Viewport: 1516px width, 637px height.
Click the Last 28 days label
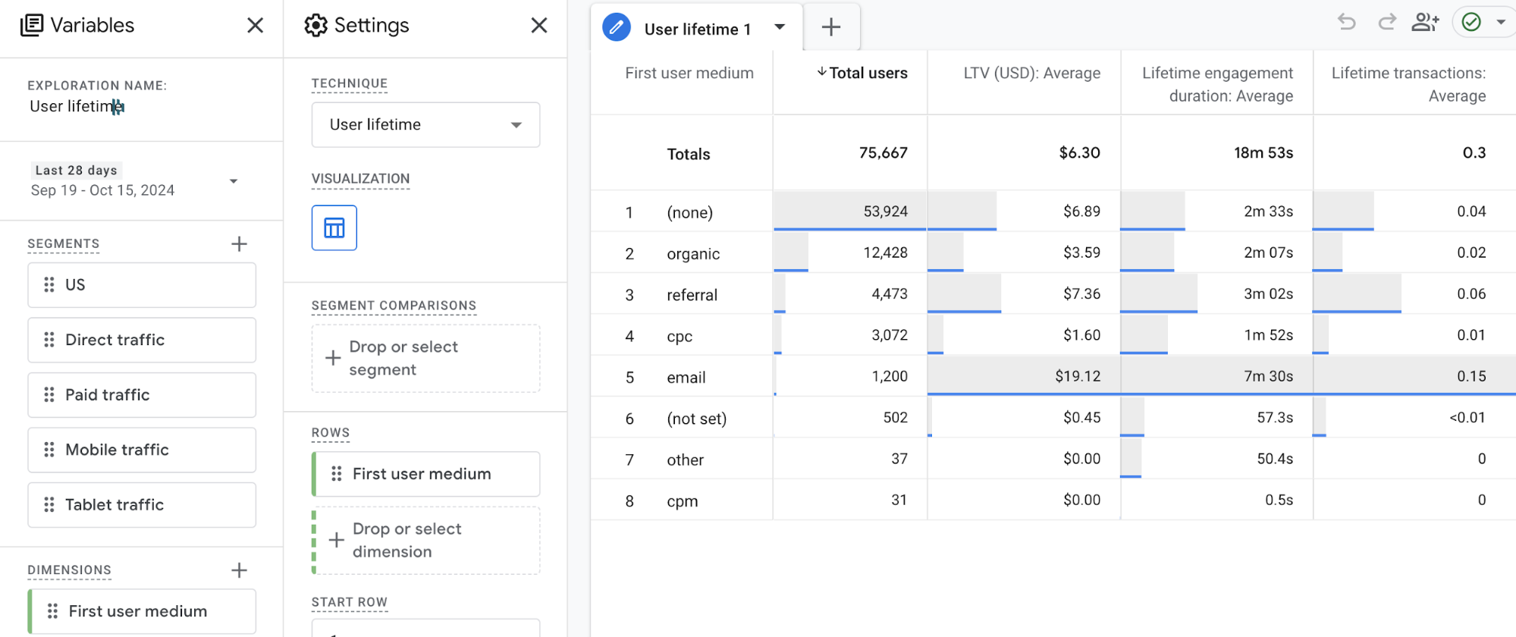[76, 171]
